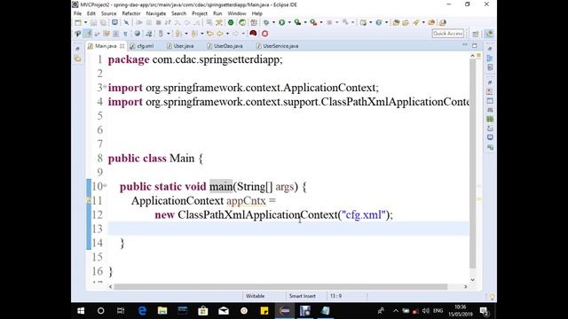Switch to the UserService.java editor tab

(x=278, y=46)
